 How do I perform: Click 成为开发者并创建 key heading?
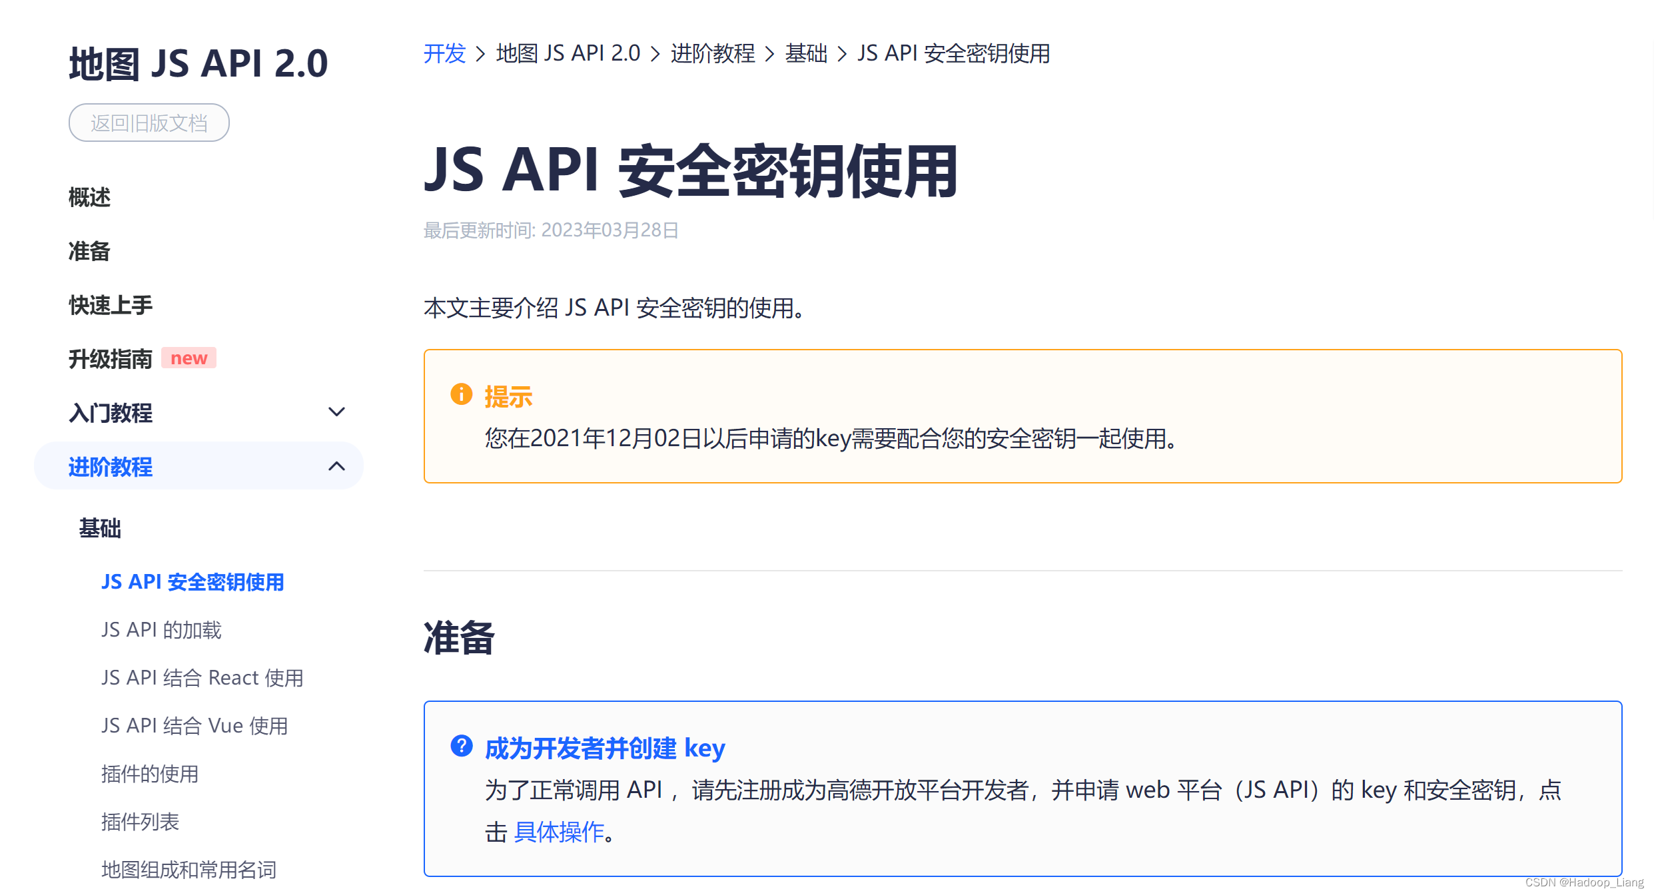coord(604,748)
